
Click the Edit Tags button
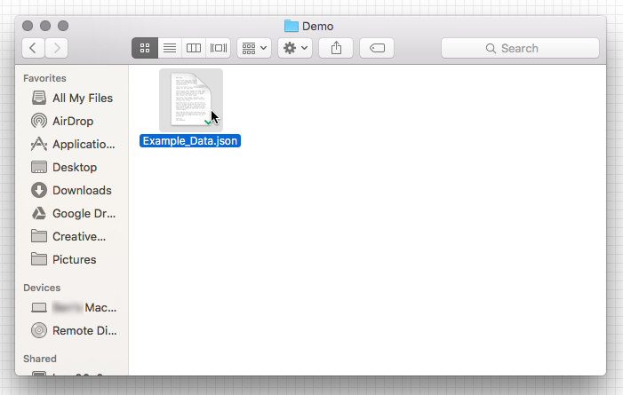377,48
